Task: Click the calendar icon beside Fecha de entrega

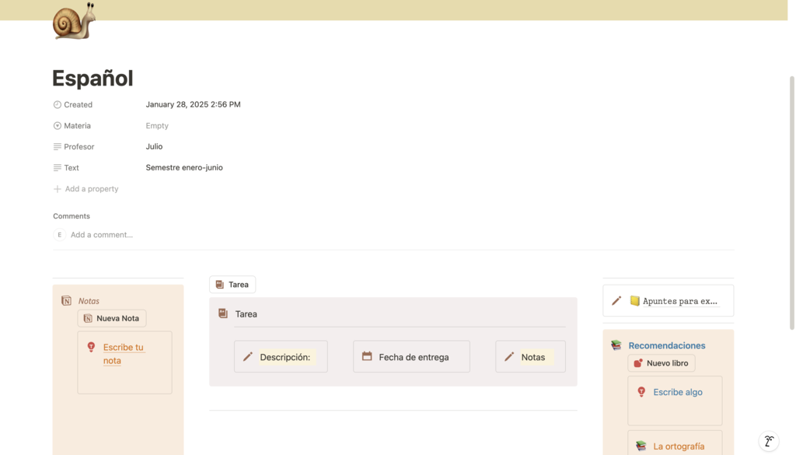Action: tap(367, 356)
